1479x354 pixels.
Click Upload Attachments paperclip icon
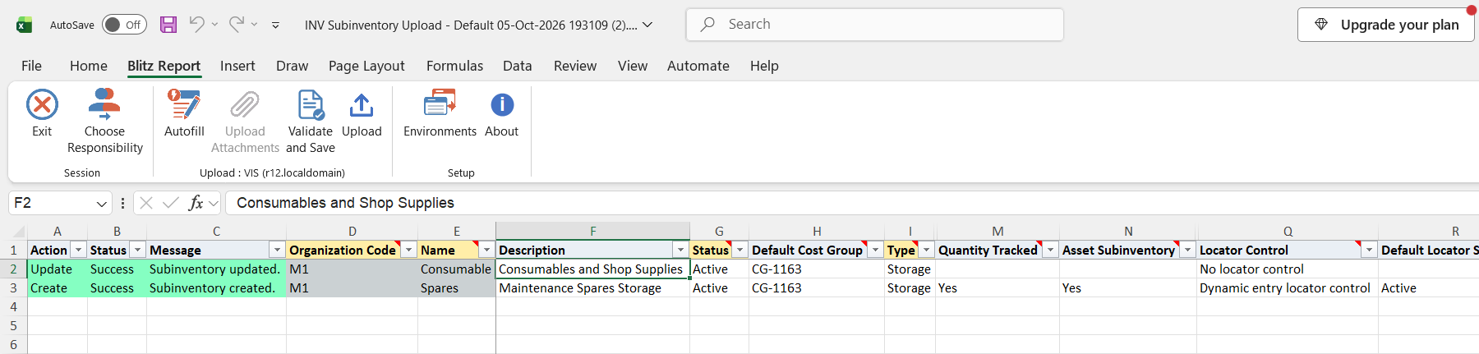point(245,105)
